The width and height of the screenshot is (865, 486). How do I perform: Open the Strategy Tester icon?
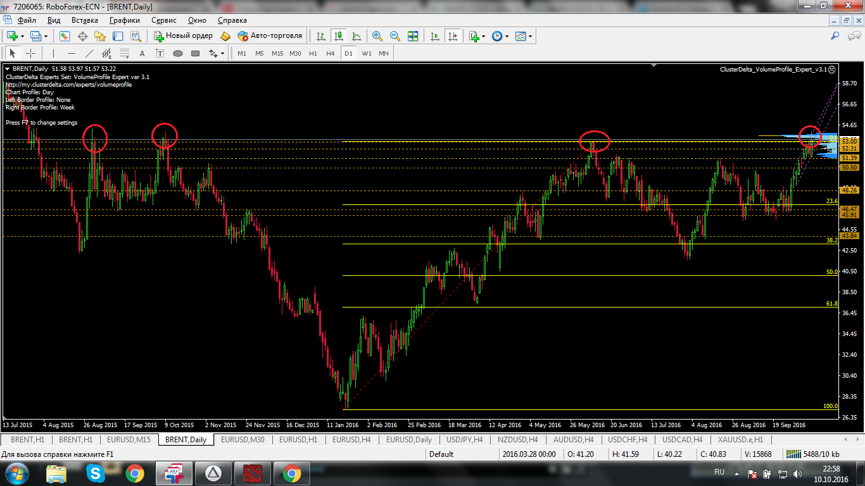coord(136,36)
